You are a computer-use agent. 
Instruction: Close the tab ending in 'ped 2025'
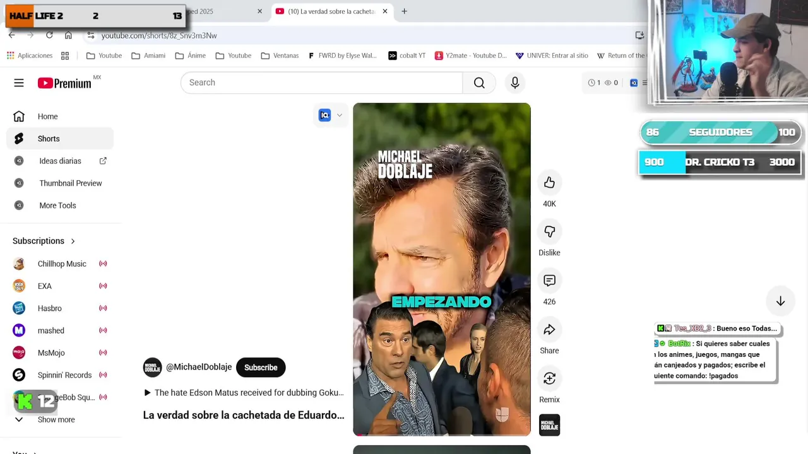[x=259, y=11]
